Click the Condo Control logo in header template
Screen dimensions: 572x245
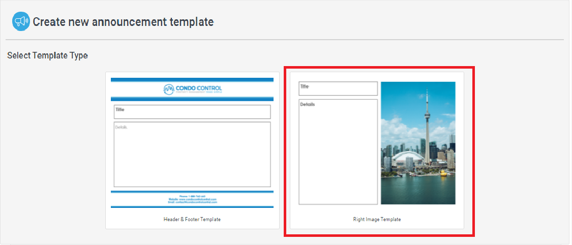click(192, 89)
